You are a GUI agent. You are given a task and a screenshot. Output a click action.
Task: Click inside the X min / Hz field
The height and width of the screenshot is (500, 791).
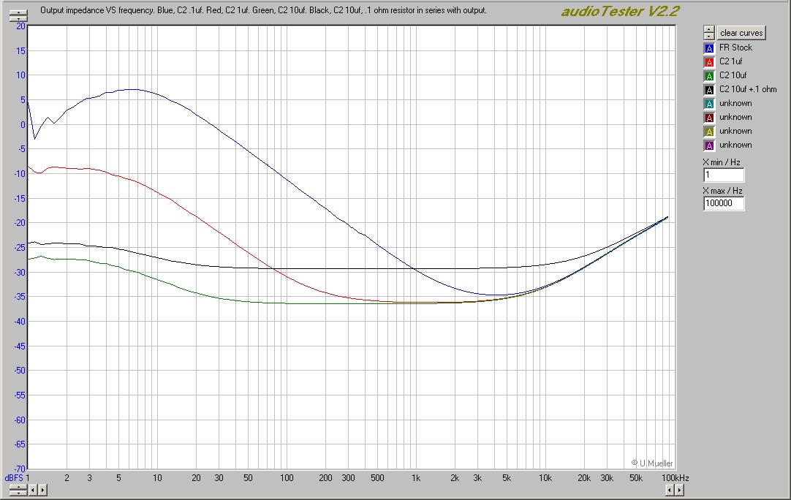722,175
